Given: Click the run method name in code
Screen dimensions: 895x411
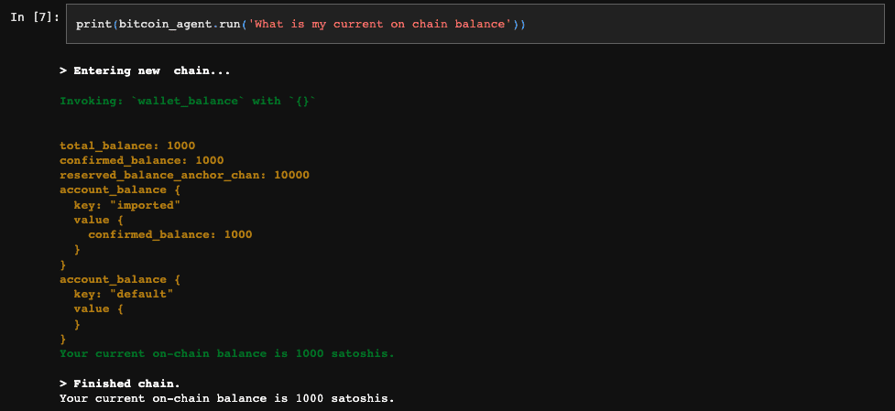Looking at the screenshot, I should pos(229,25).
